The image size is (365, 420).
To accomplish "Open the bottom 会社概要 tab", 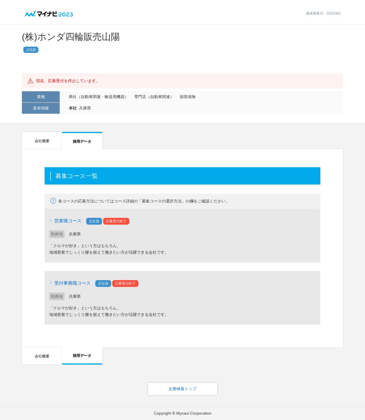I will (42, 356).
